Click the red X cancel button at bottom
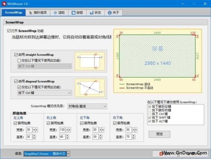 (166, 154)
